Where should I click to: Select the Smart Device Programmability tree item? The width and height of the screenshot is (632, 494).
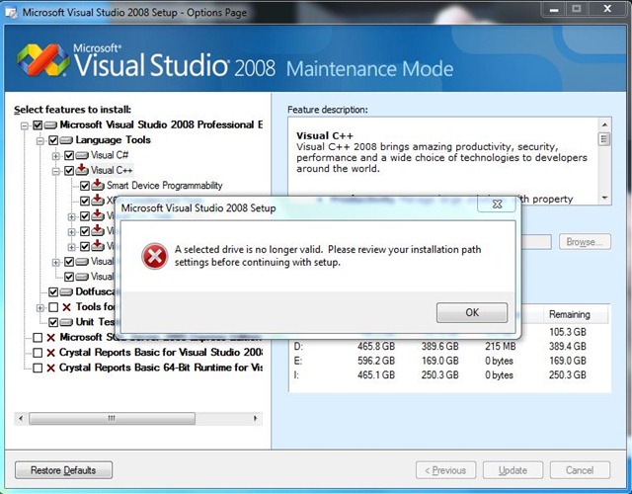165,186
